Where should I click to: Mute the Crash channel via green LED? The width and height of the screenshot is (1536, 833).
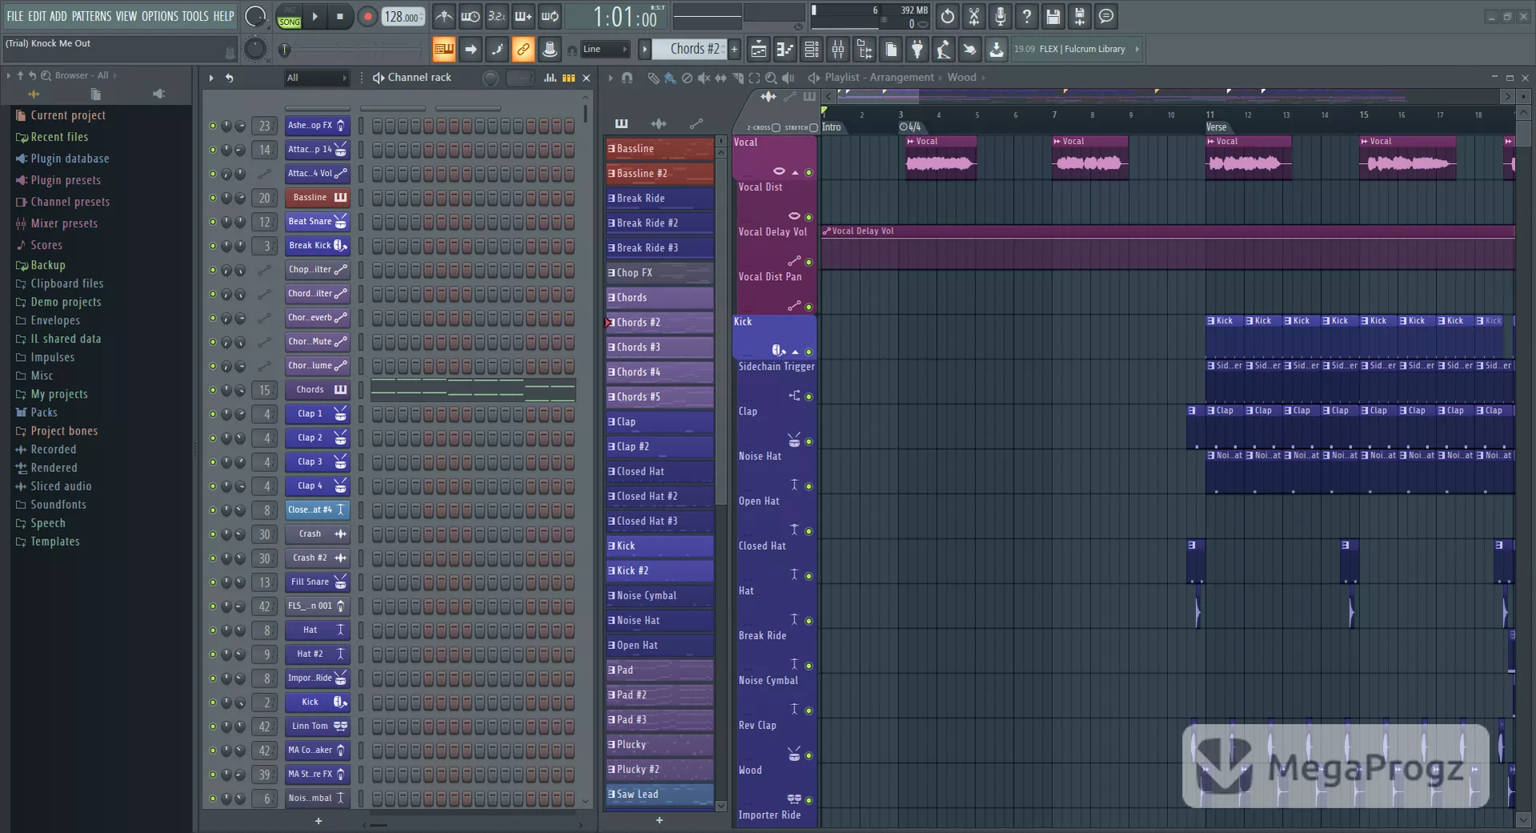coord(213,534)
